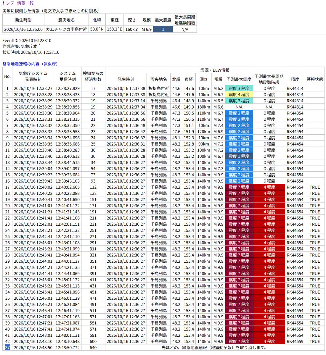Select the 120km depth cell

[x=204, y=132]
